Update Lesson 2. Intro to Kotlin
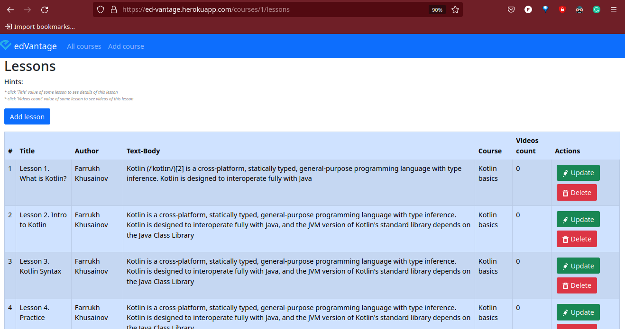This screenshot has height=329, width=625. (x=578, y=219)
